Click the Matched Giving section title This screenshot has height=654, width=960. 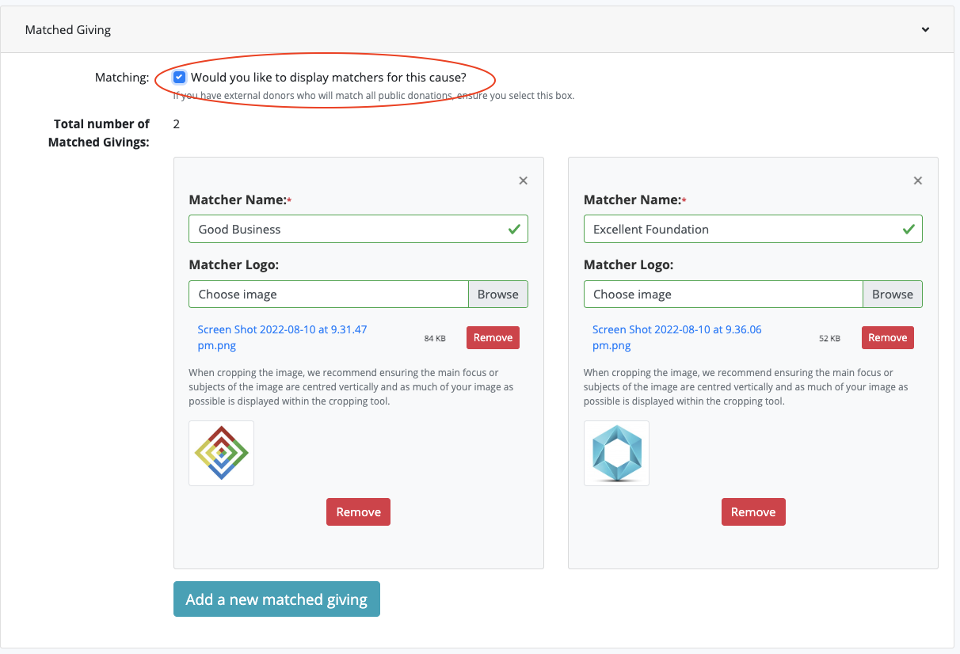[x=67, y=29]
